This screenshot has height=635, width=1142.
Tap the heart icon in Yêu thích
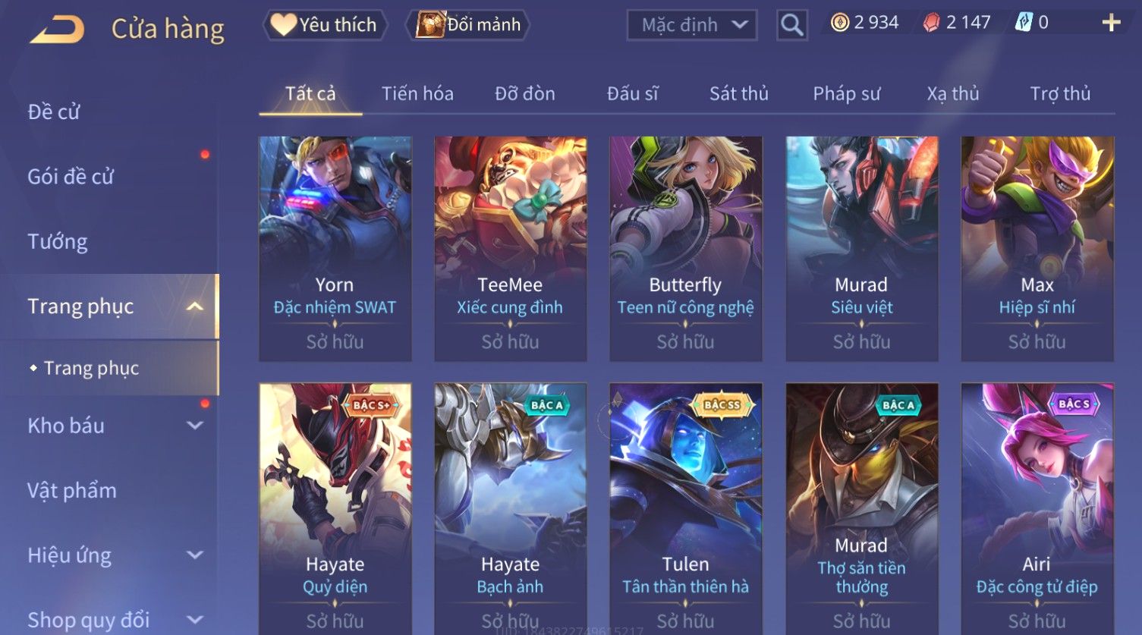click(x=283, y=24)
